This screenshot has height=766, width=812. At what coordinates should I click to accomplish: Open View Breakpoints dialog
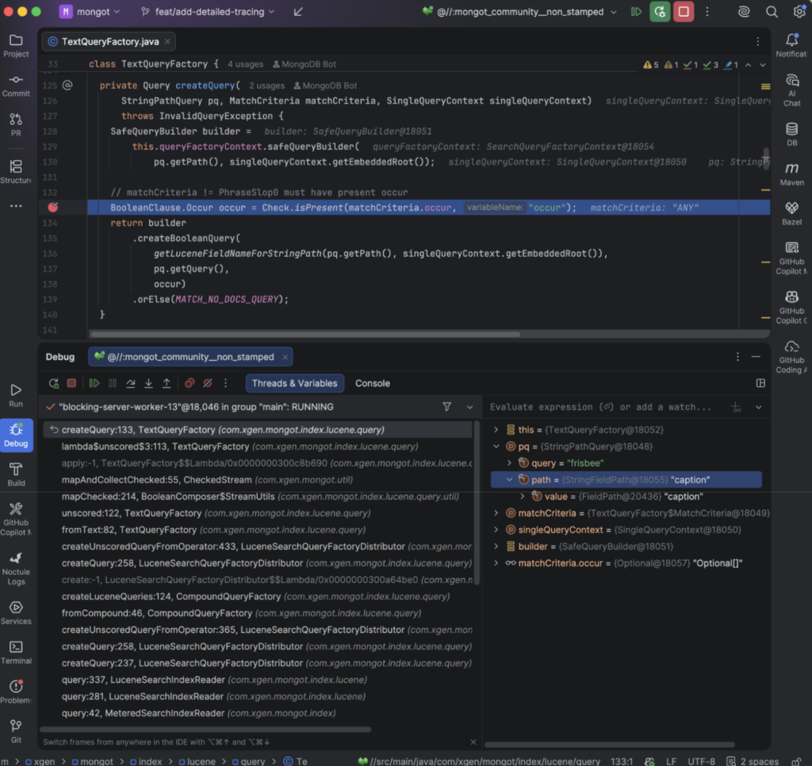click(190, 383)
